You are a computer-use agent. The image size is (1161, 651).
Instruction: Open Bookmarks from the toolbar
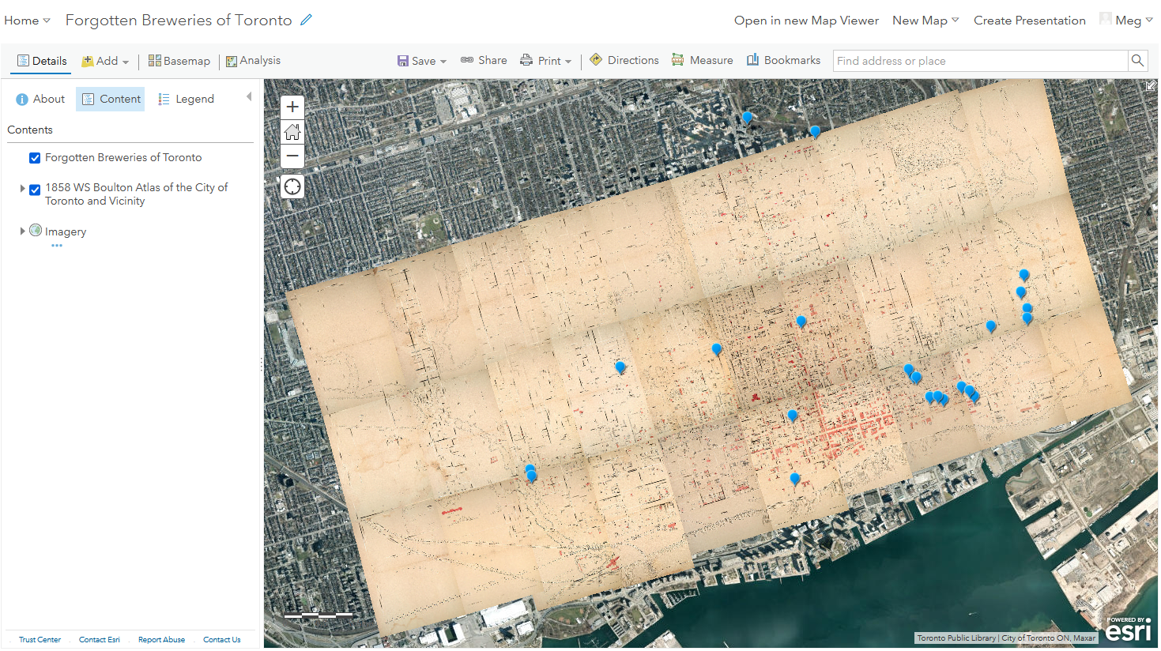783,60
